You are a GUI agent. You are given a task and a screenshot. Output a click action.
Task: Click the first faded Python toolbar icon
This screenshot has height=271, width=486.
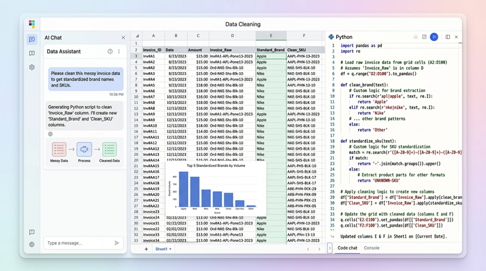click(415, 37)
